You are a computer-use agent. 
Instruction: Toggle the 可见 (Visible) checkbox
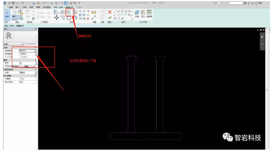(x=21, y=63)
